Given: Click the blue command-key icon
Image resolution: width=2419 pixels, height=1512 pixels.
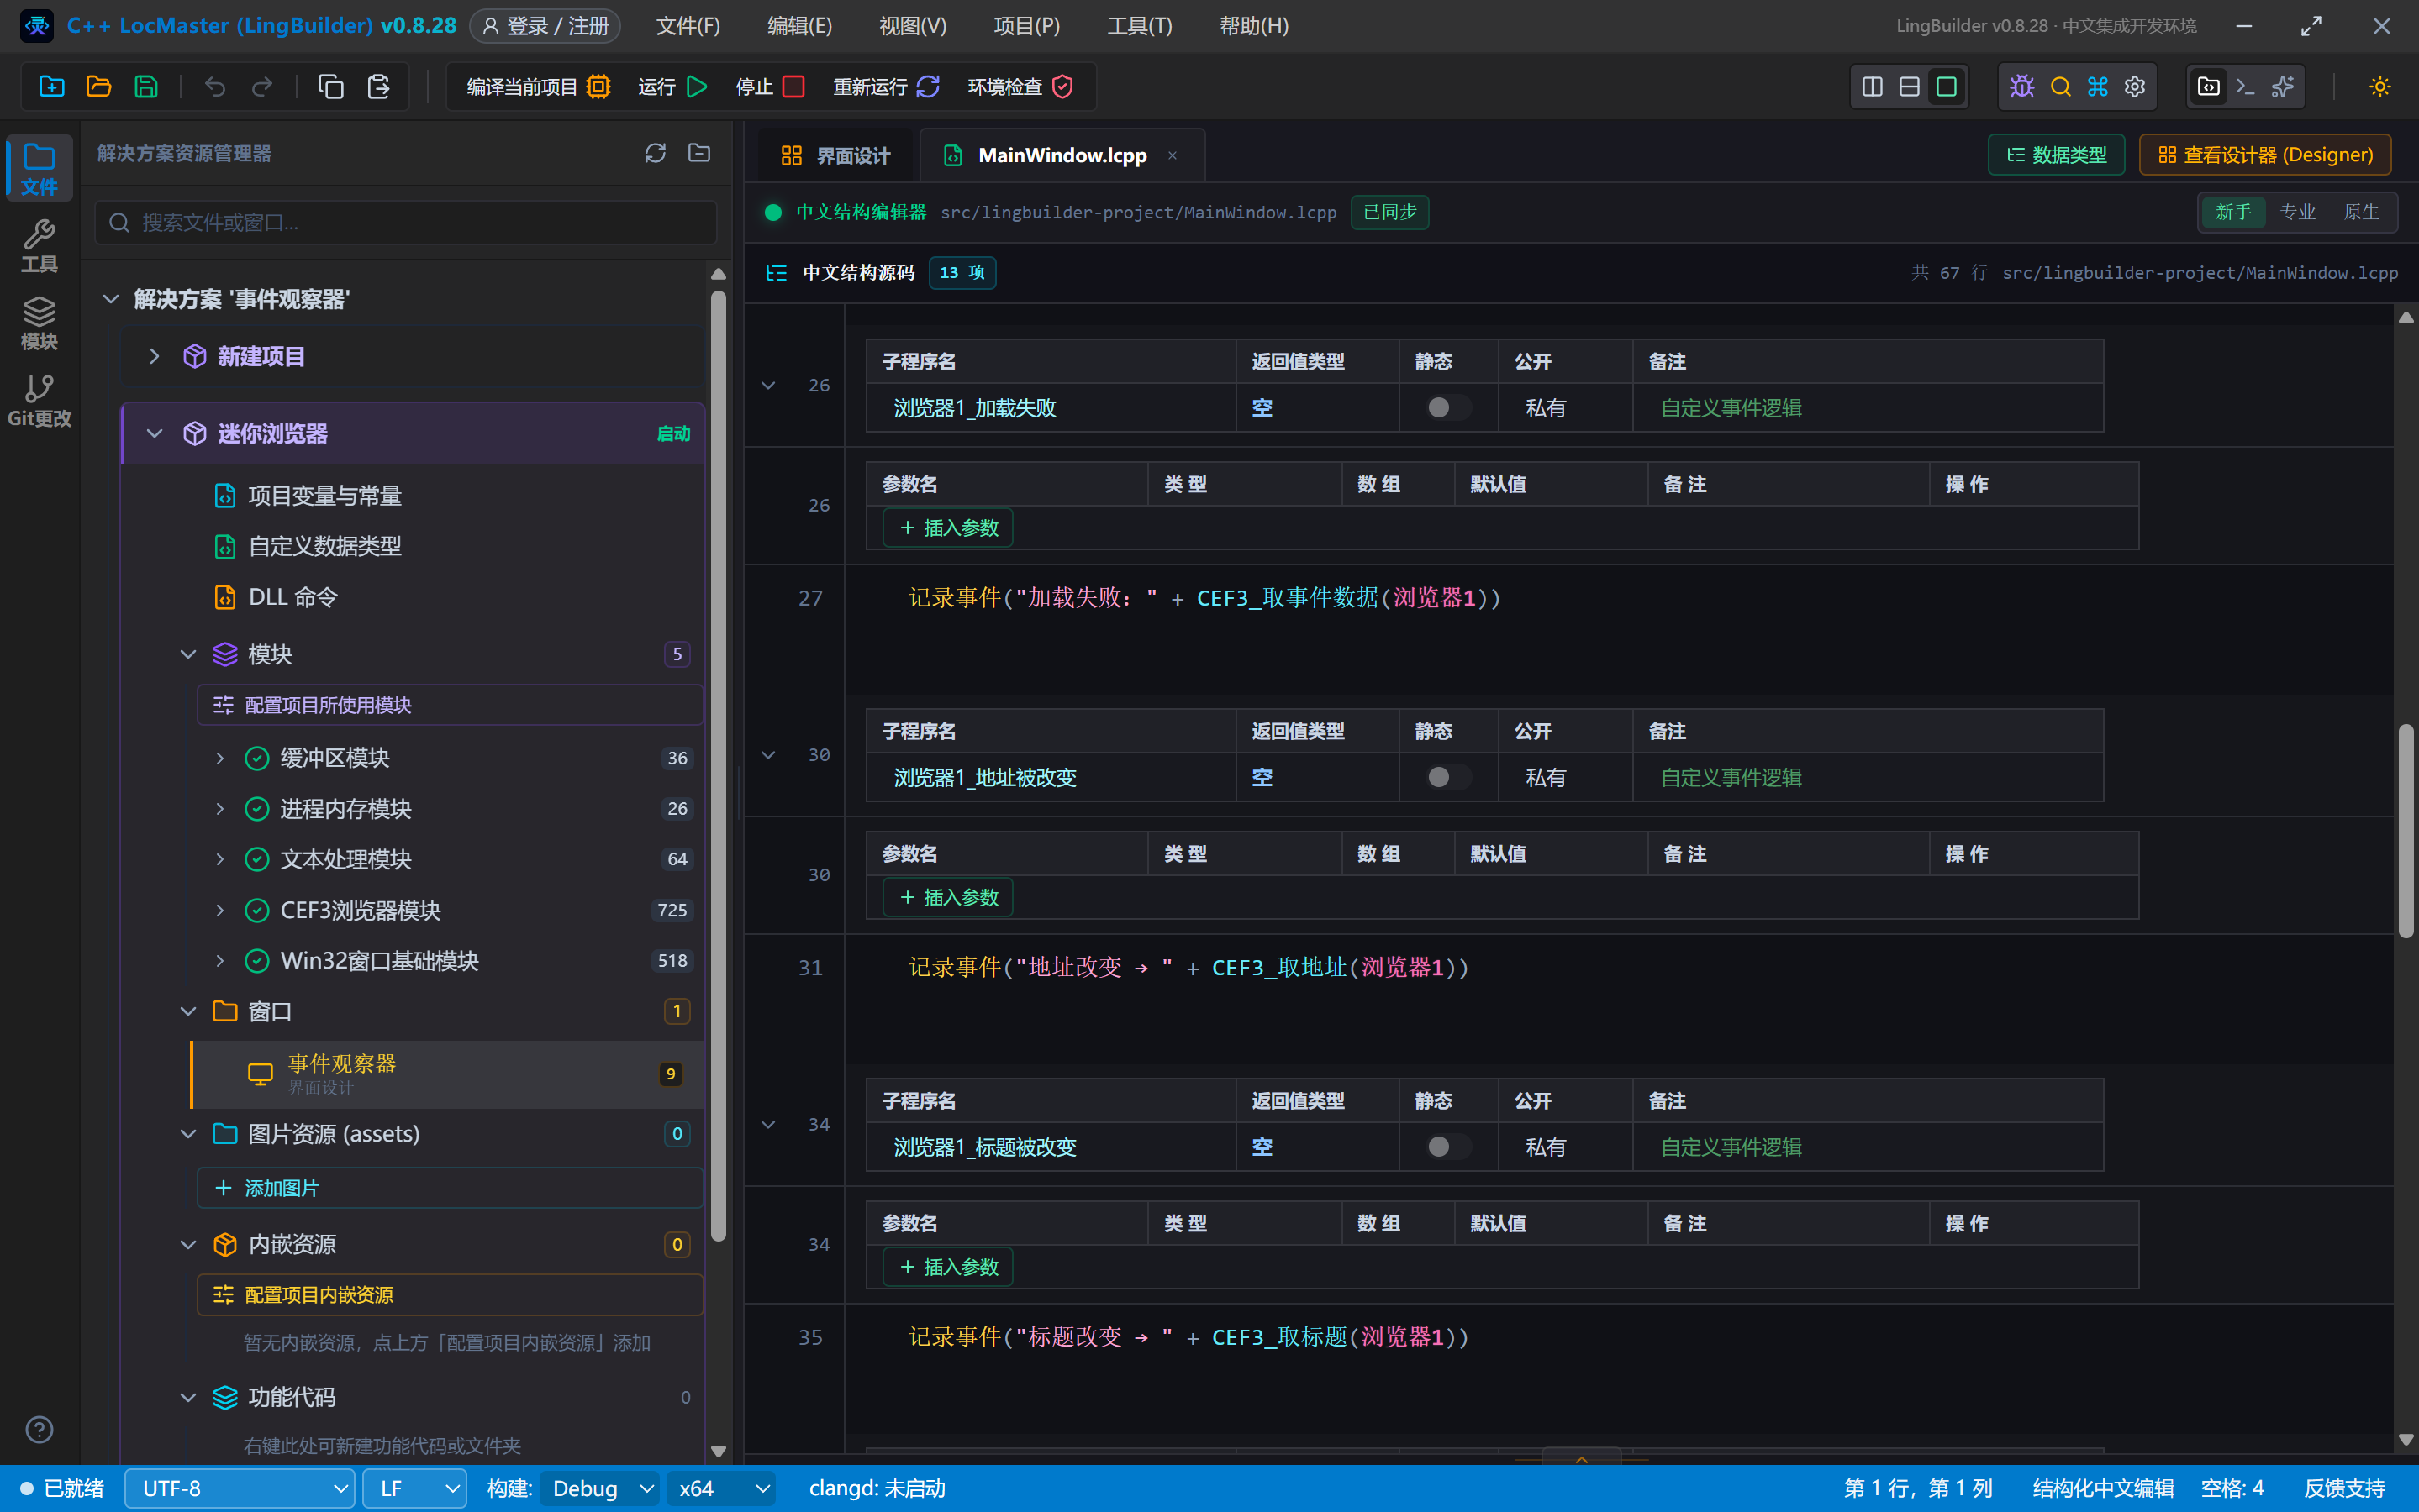Looking at the screenshot, I should [x=2098, y=87].
